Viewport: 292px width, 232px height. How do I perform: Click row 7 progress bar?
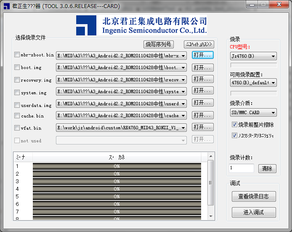click(117, 212)
